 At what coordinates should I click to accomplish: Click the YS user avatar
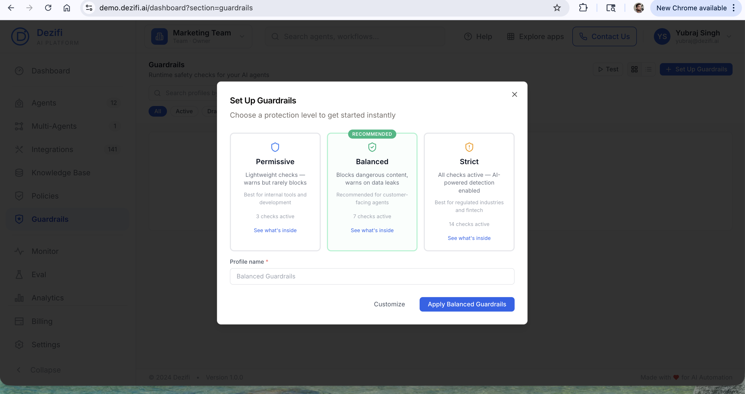(x=662, y=36)
